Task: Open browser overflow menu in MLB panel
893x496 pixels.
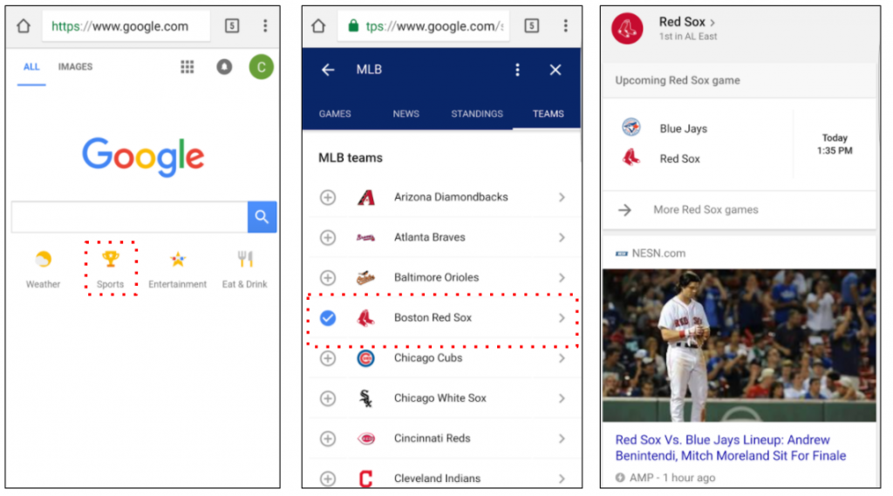Action: (x=565, y=25)
